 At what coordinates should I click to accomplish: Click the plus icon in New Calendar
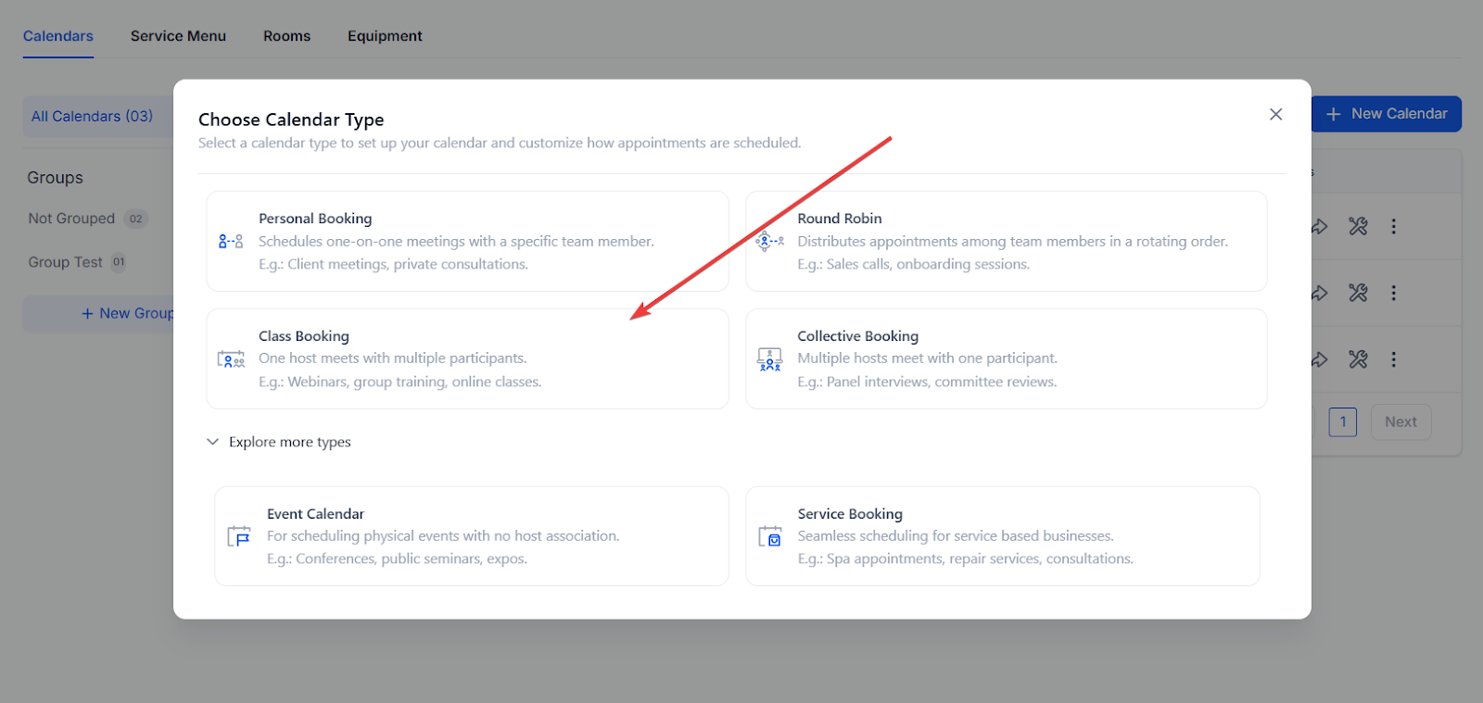(x=1334, y=114)
